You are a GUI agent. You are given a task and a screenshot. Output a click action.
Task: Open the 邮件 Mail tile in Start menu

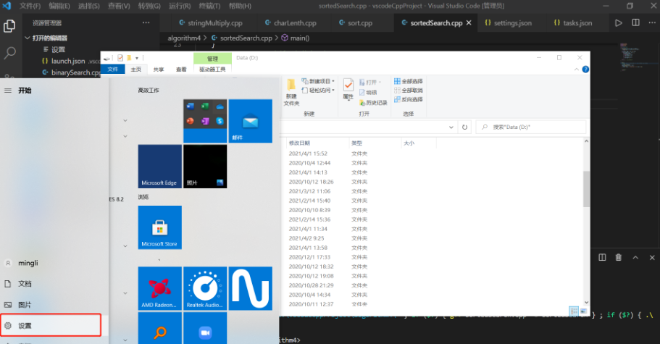pos(251,121)
